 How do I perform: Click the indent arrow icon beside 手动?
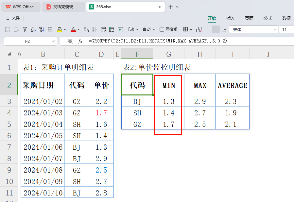[120, 29]
